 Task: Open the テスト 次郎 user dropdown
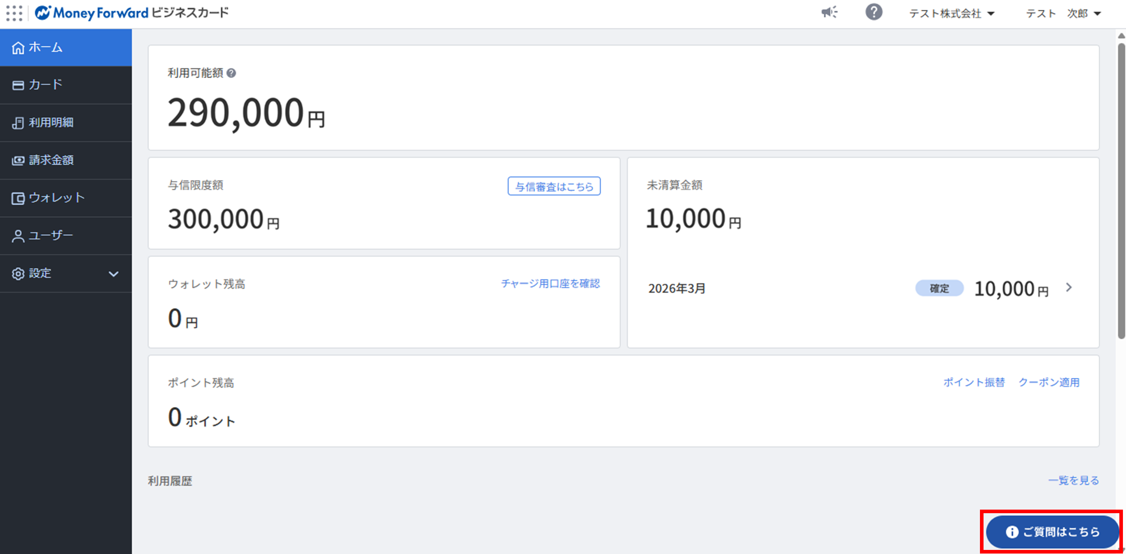click(x=1063, y=13)
